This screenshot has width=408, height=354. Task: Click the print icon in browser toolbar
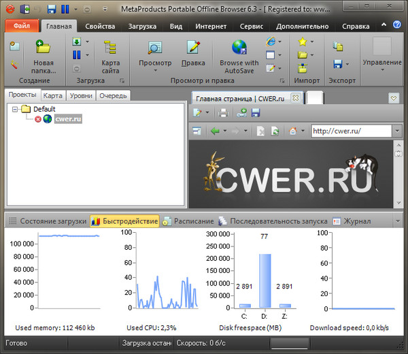click(x=223, y=112)
